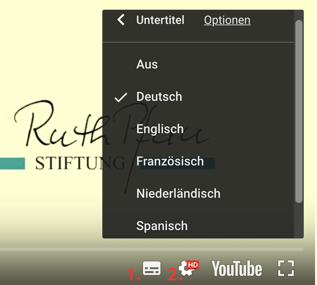Choose Französisch subtitle language
This screenshot has width=317, height=285.
[198, 161]
